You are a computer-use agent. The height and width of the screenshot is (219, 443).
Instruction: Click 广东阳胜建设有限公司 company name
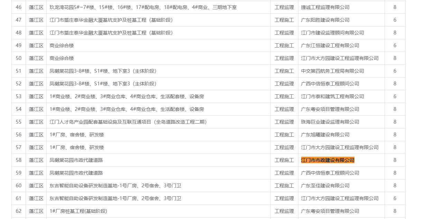tap(325, 20)
